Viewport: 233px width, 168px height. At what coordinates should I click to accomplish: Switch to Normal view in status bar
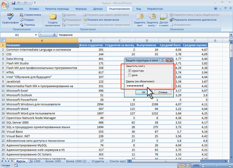(x=181, y=165)
